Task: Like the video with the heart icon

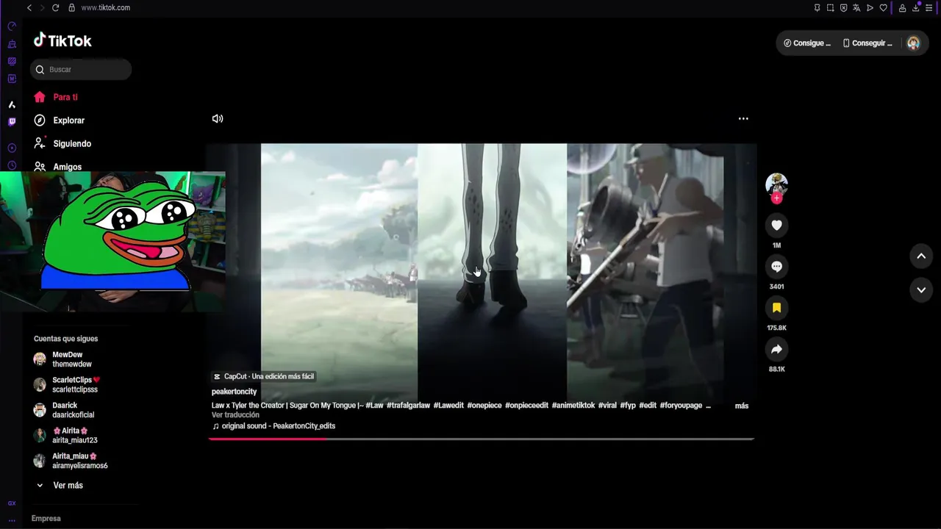Action: click(776, 225)
